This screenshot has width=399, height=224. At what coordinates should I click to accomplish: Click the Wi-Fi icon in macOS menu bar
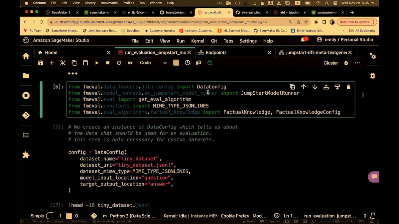(318, 3)
